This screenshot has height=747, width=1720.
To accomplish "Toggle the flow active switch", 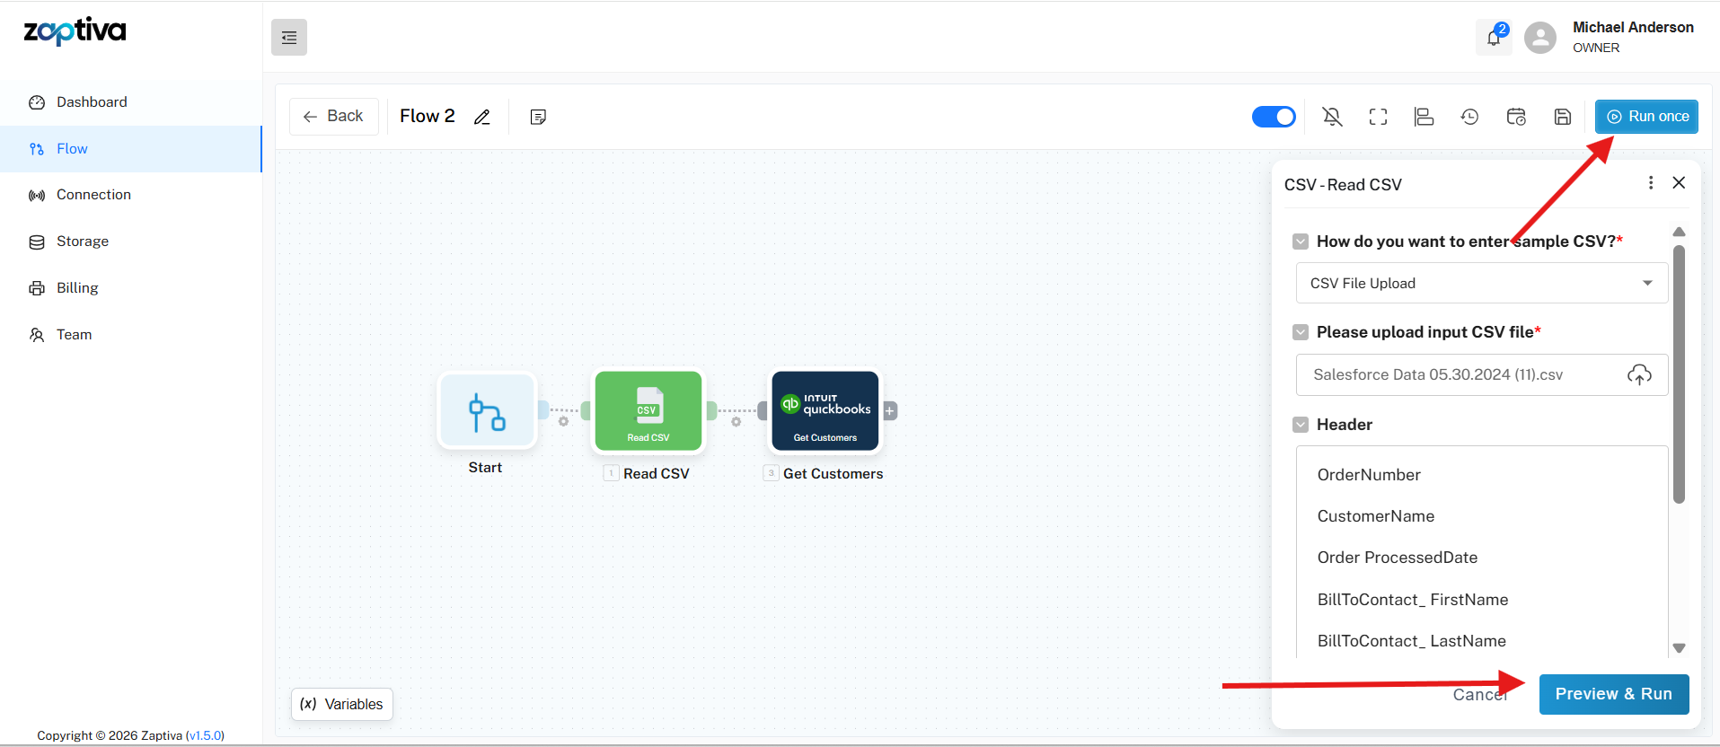I will [1274, 117].
